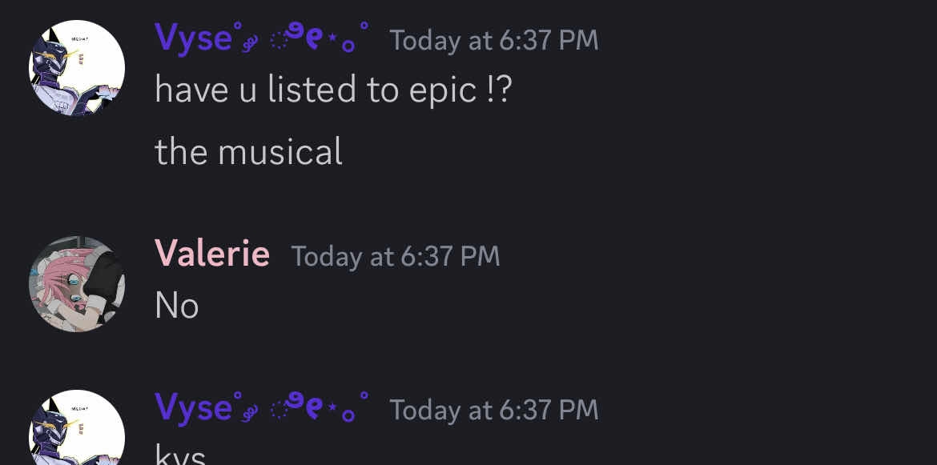Screen dimensions: 937x465
Task: Click the timestamp on Vyse's first message
Action: click(x=493, y=40)
